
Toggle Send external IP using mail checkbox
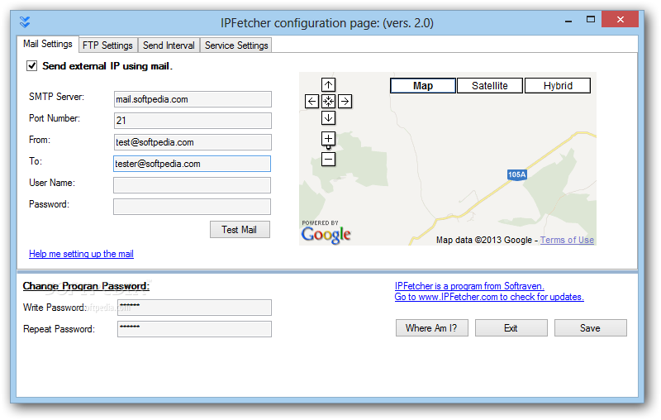[x=32, y=66]
